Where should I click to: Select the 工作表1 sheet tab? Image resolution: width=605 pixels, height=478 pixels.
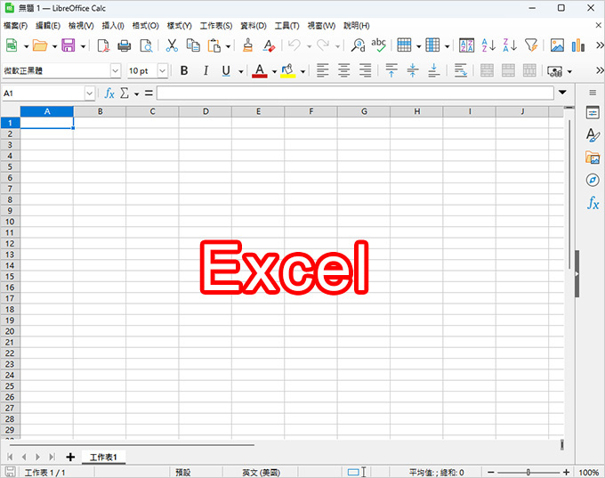(103, 458)
